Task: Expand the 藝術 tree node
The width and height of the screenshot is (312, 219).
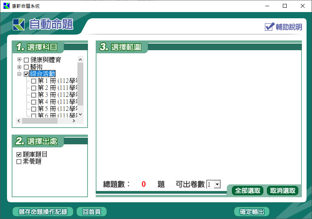Action: coord(19,67)
